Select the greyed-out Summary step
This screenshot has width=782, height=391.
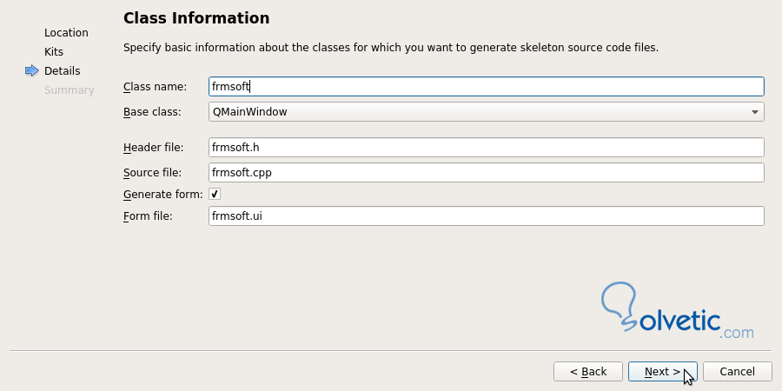[69, 90]
